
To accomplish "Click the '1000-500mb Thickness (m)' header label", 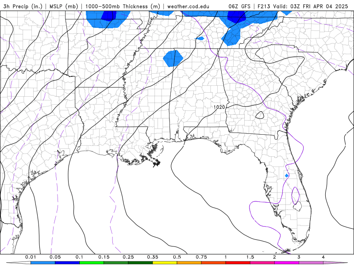I will tap(123, 6).
